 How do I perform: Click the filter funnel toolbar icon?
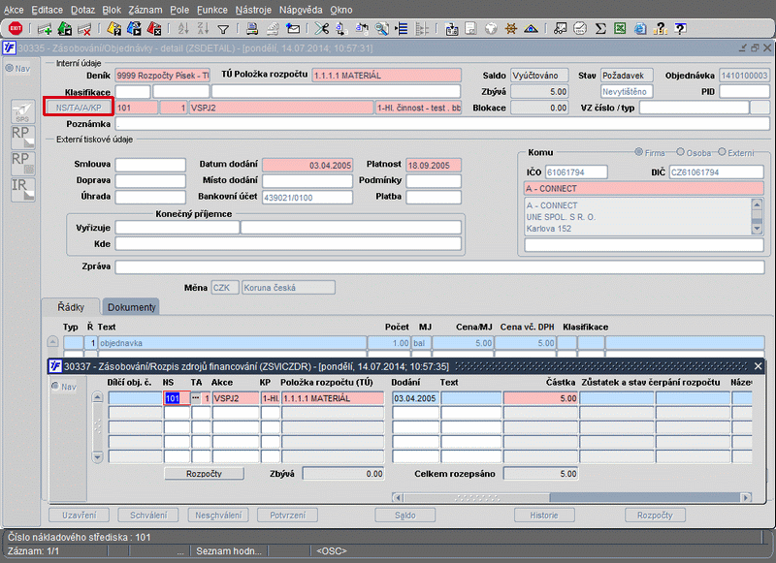[223, 29]
